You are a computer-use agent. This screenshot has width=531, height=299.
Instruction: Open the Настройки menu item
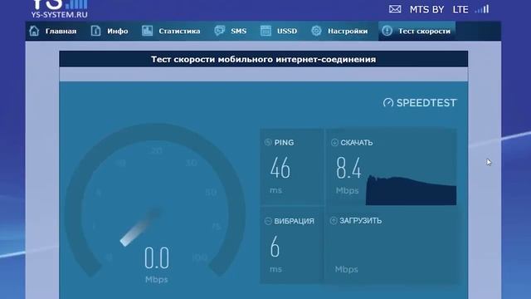tap(348, 31)
